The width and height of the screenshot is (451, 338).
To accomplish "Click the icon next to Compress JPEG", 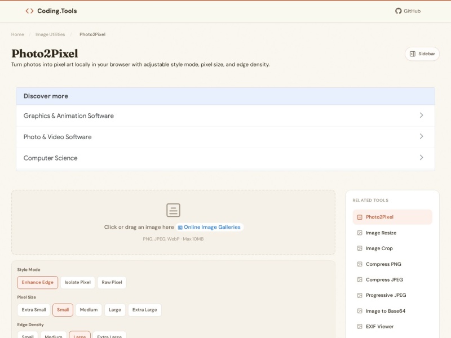I will click(360, 279).
